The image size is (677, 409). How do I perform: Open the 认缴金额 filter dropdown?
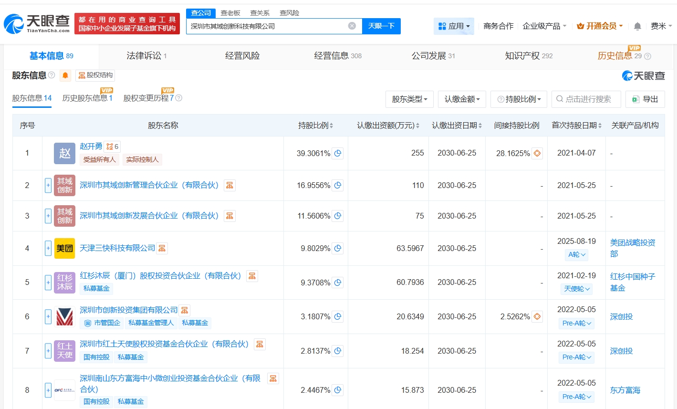[x=462, y=99]
